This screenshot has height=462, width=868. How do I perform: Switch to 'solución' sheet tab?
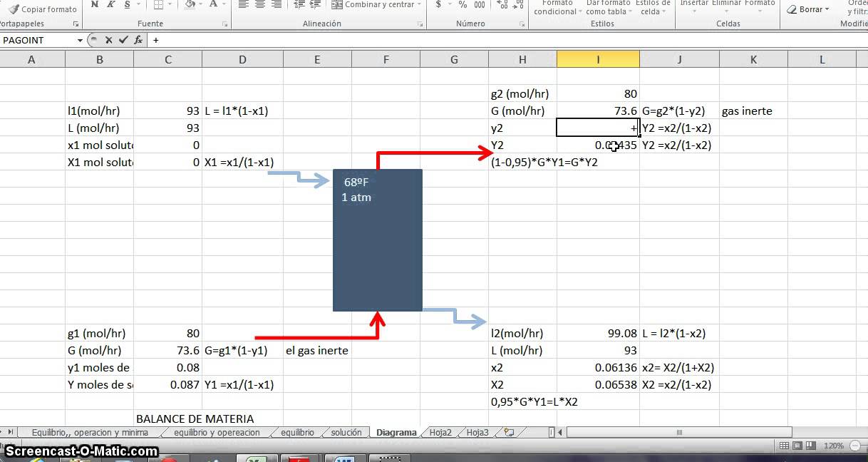coord(346,432)
